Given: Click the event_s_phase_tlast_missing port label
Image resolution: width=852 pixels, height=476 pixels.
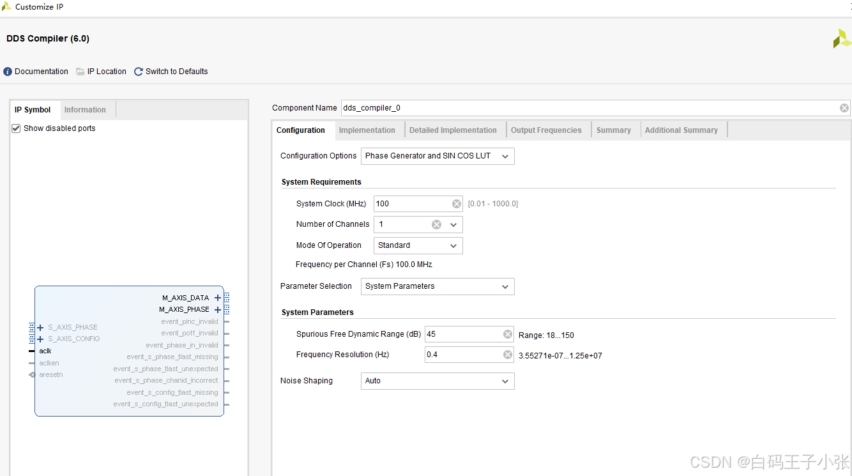Looking at the screenshot, I should pos(172,357).
